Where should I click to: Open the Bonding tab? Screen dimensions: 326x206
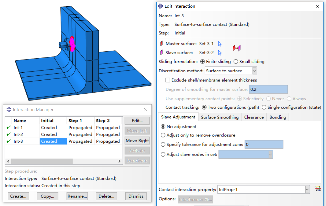pos(278,117)
